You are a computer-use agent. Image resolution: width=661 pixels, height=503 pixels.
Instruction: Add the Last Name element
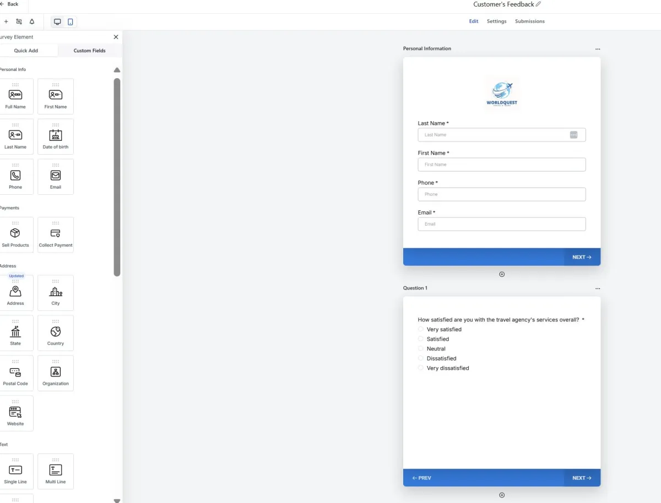click(15, 136)
